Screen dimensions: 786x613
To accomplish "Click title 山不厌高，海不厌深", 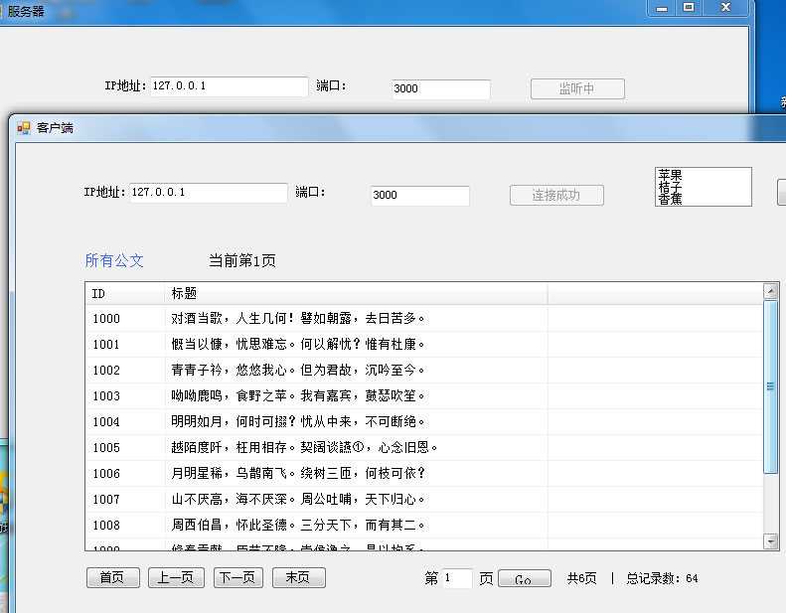I will coord(298,500).
